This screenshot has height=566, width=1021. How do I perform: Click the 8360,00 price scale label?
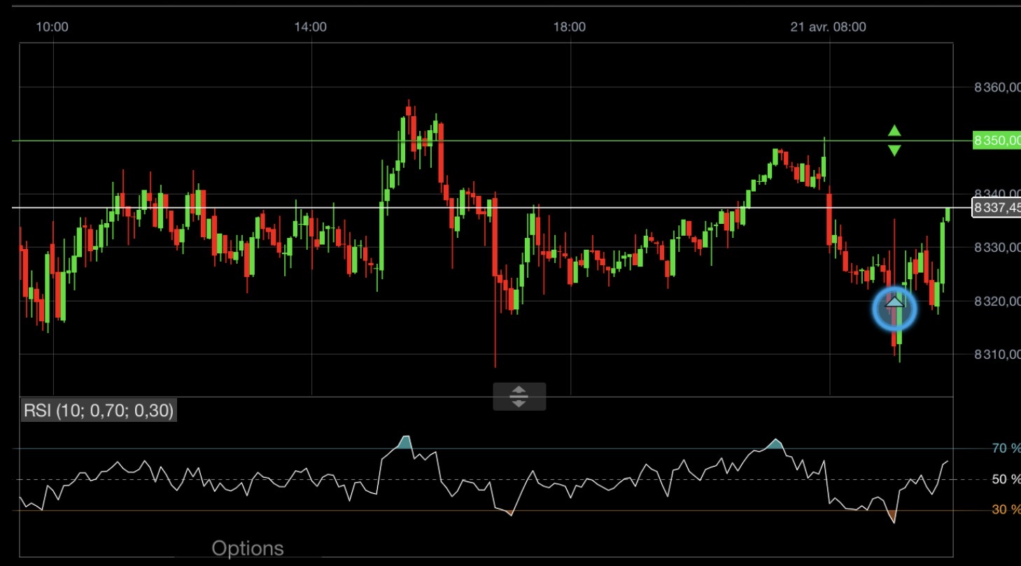[997, 87]
